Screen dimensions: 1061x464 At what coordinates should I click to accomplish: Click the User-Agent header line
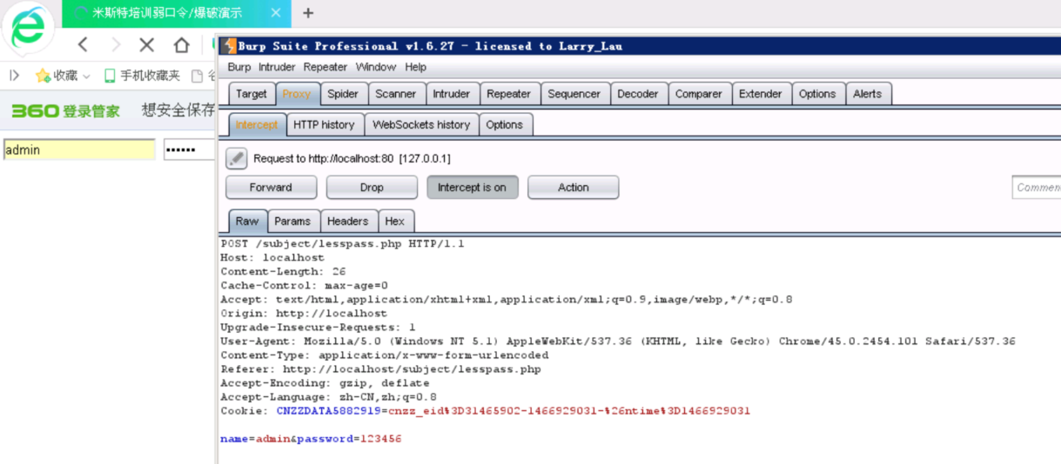click(618, 341)
